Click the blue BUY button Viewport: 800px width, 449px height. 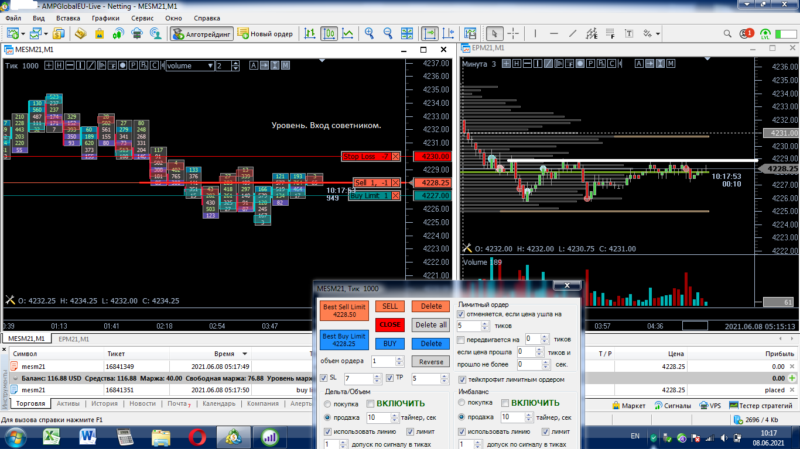tap(390, 344)
